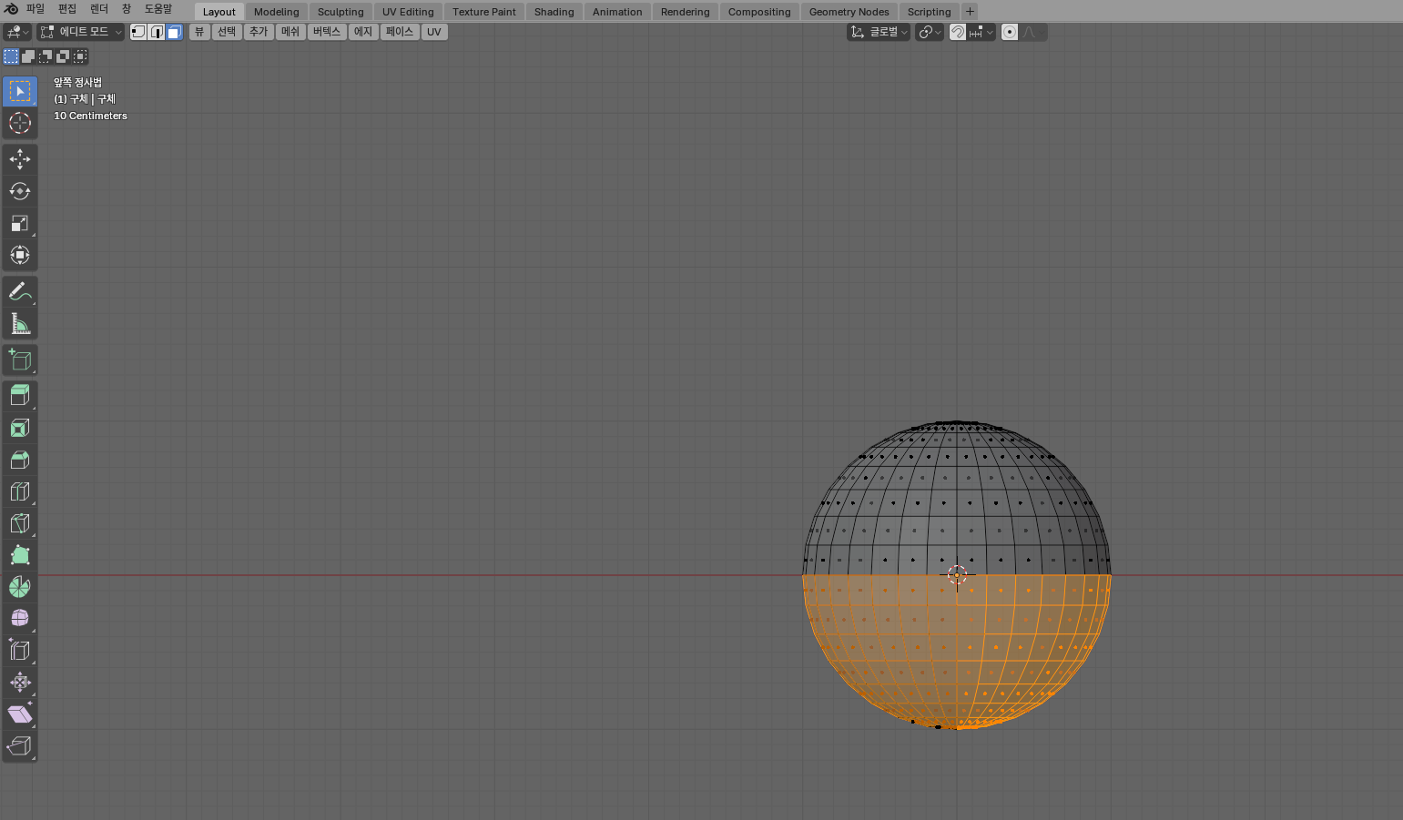Open the 편집 menu
The width and height of the screenshot is (1403, 820).
[67, 9]
